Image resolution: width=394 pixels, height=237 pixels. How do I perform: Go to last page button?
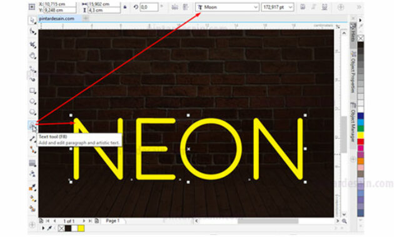pyautogui.click(x=90, y=221)
